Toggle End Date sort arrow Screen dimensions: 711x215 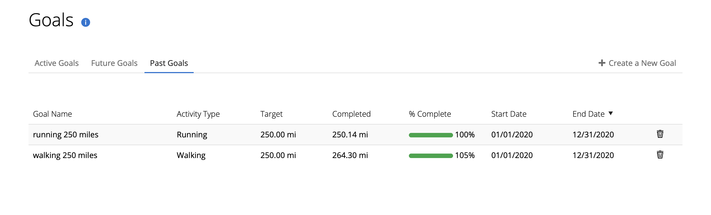pyautogui.click(x=611, y=113)
